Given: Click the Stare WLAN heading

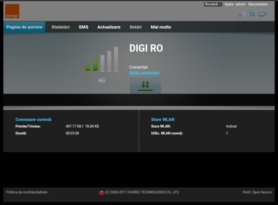Looking at the screenshot, I should pyautogui.click(x=163, y=119).
